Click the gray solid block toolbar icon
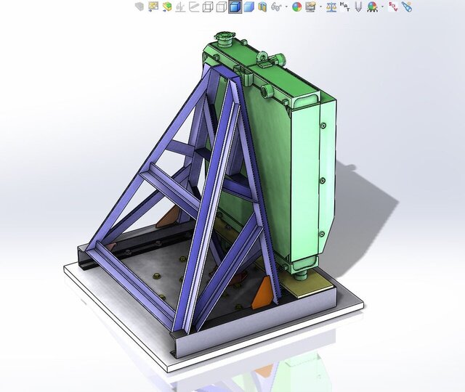 (139, 7)
